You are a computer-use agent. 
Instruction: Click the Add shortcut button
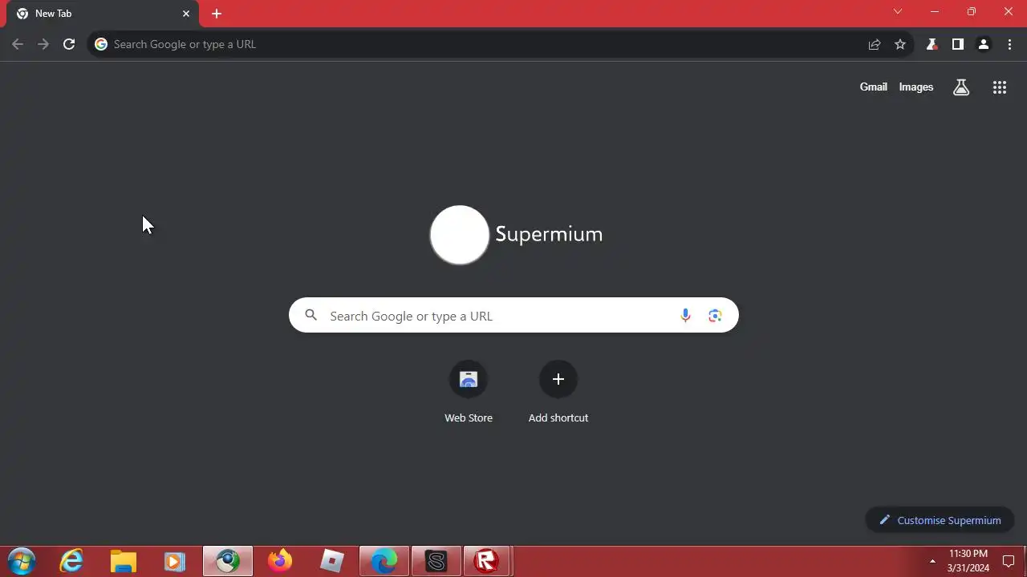pyautogui.click(x=558, y=392)
